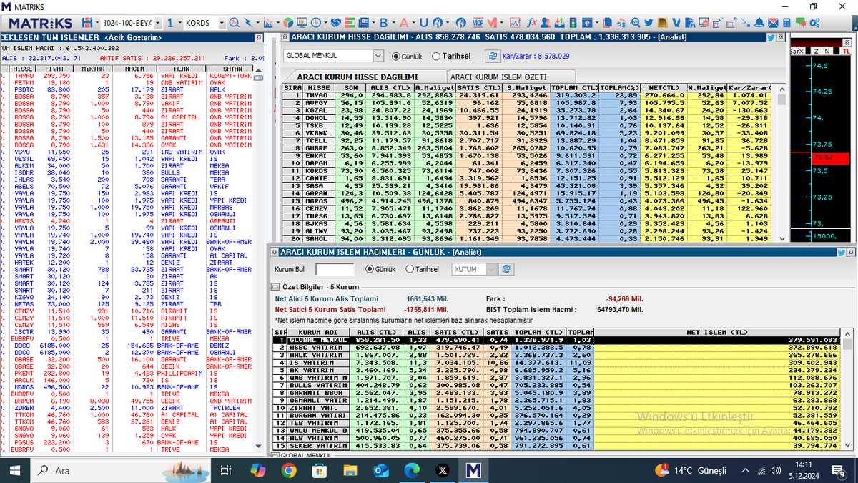Click the TL button above price chart

click(844, 51)
